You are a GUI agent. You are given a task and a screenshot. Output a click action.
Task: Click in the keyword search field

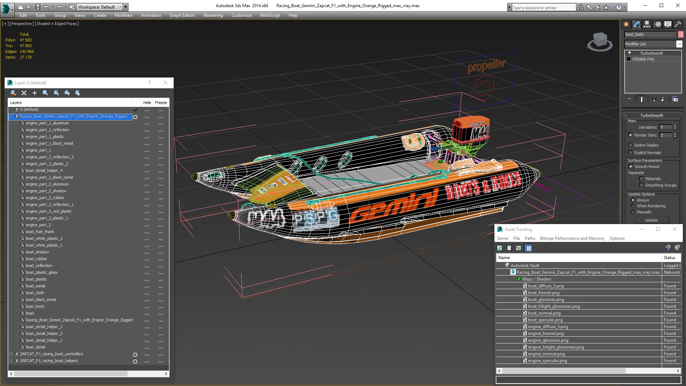(543, 8)
